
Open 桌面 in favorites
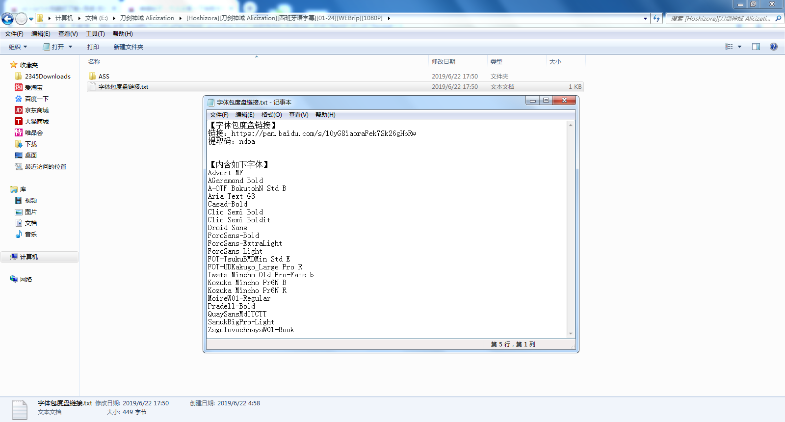click(x=31, y=155)
